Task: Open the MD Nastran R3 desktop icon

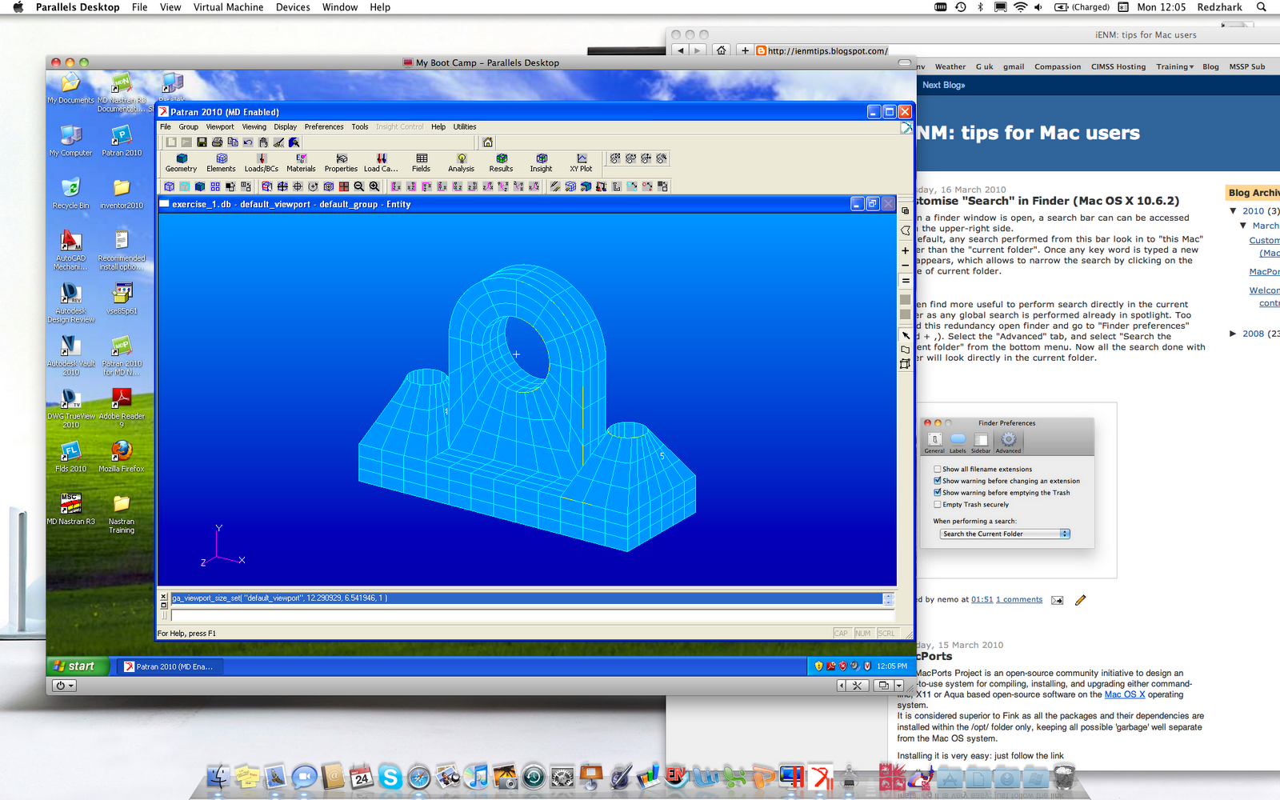Action: [70, 508]
